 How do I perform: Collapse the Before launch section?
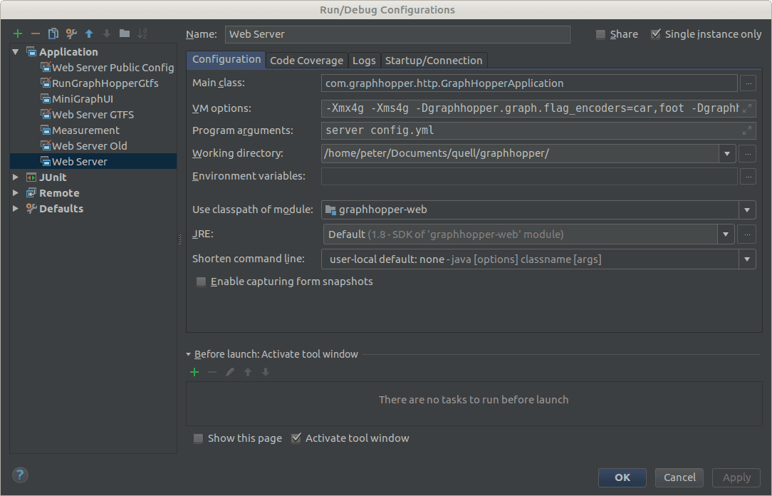click(x=189, y=354)
